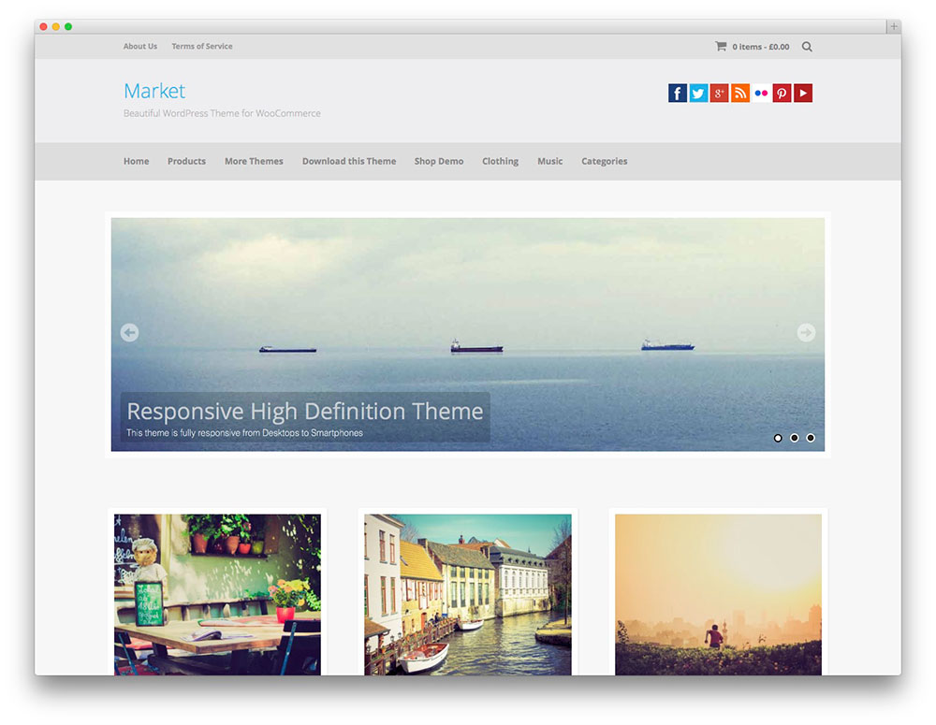Screen dimensions: 936x725
Task: Open the Home menu item
Action: 136,161
